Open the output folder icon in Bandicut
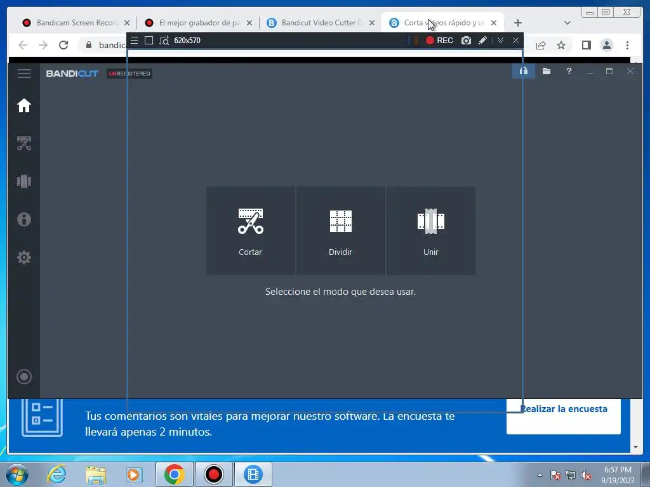Image resolution: width=650 pixels, height=487 pixels. [547, 71]
